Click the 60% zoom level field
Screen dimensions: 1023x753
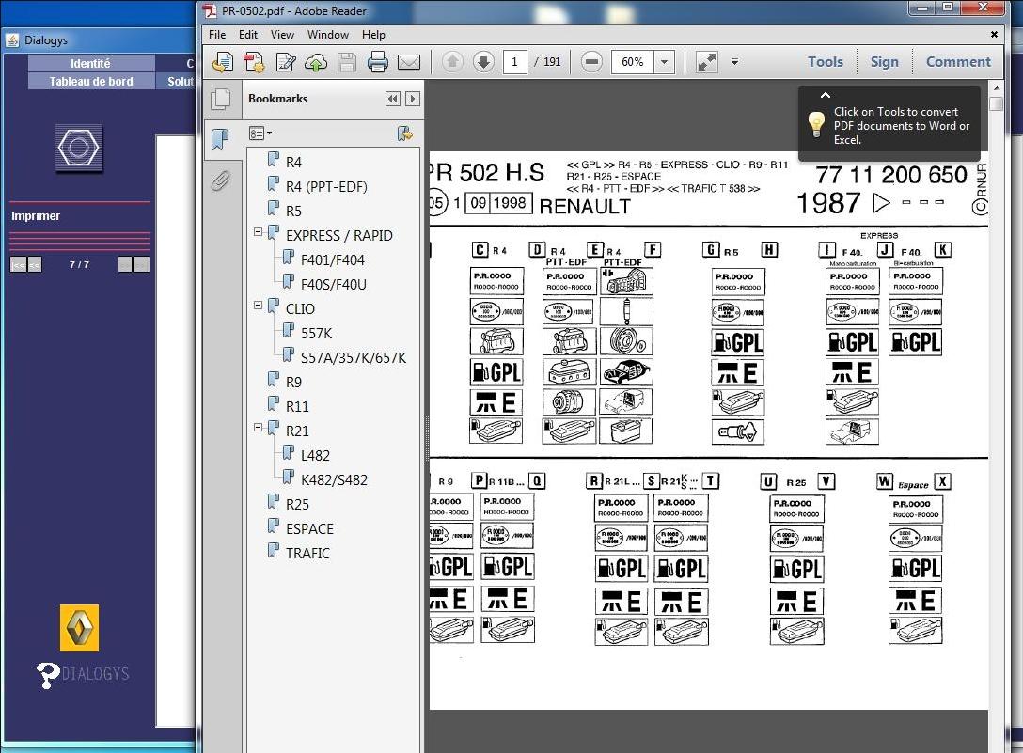point(632,62)
